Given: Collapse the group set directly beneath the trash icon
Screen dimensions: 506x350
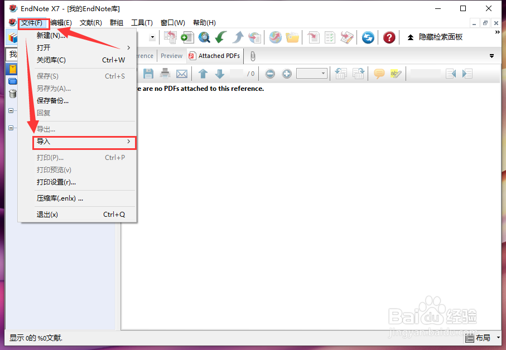Looking at the screenshot, I should pos(11,110).
